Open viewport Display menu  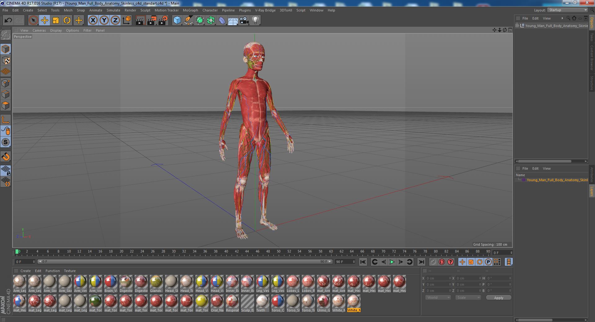[56, 30]
